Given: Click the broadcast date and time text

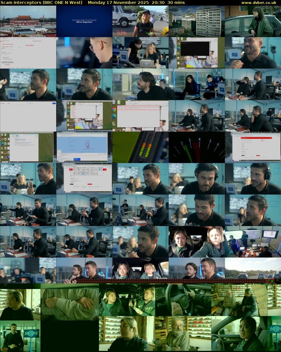Looking at the screenshot, I should 136,3.
